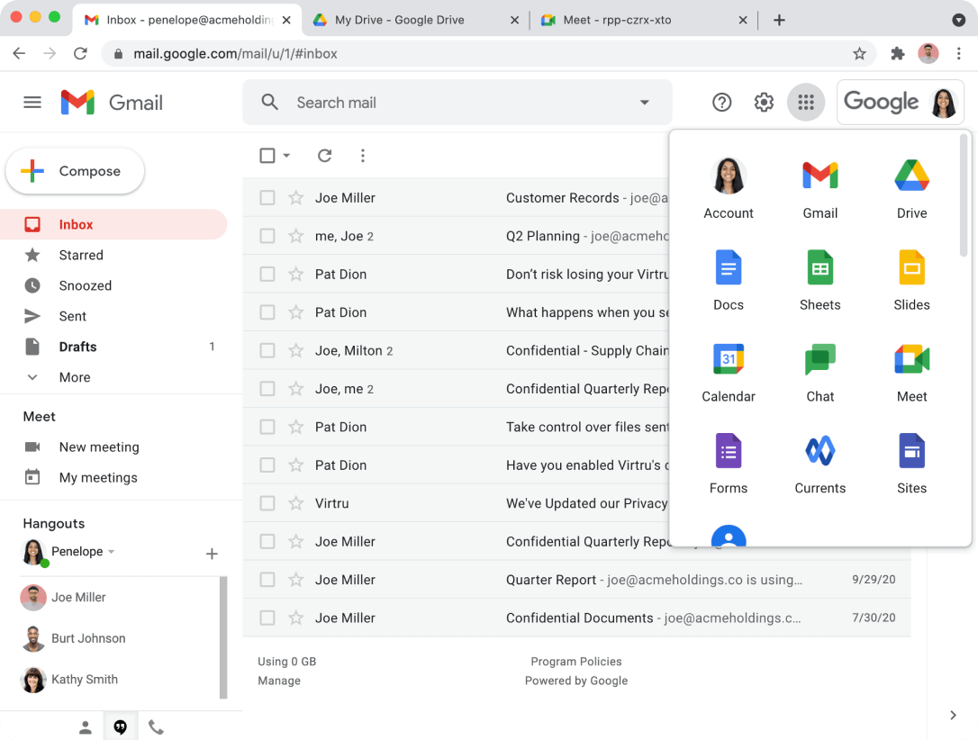Screen dimensions: 978x740
Task: Click the Compose button
Action: [x=75, y=171]
